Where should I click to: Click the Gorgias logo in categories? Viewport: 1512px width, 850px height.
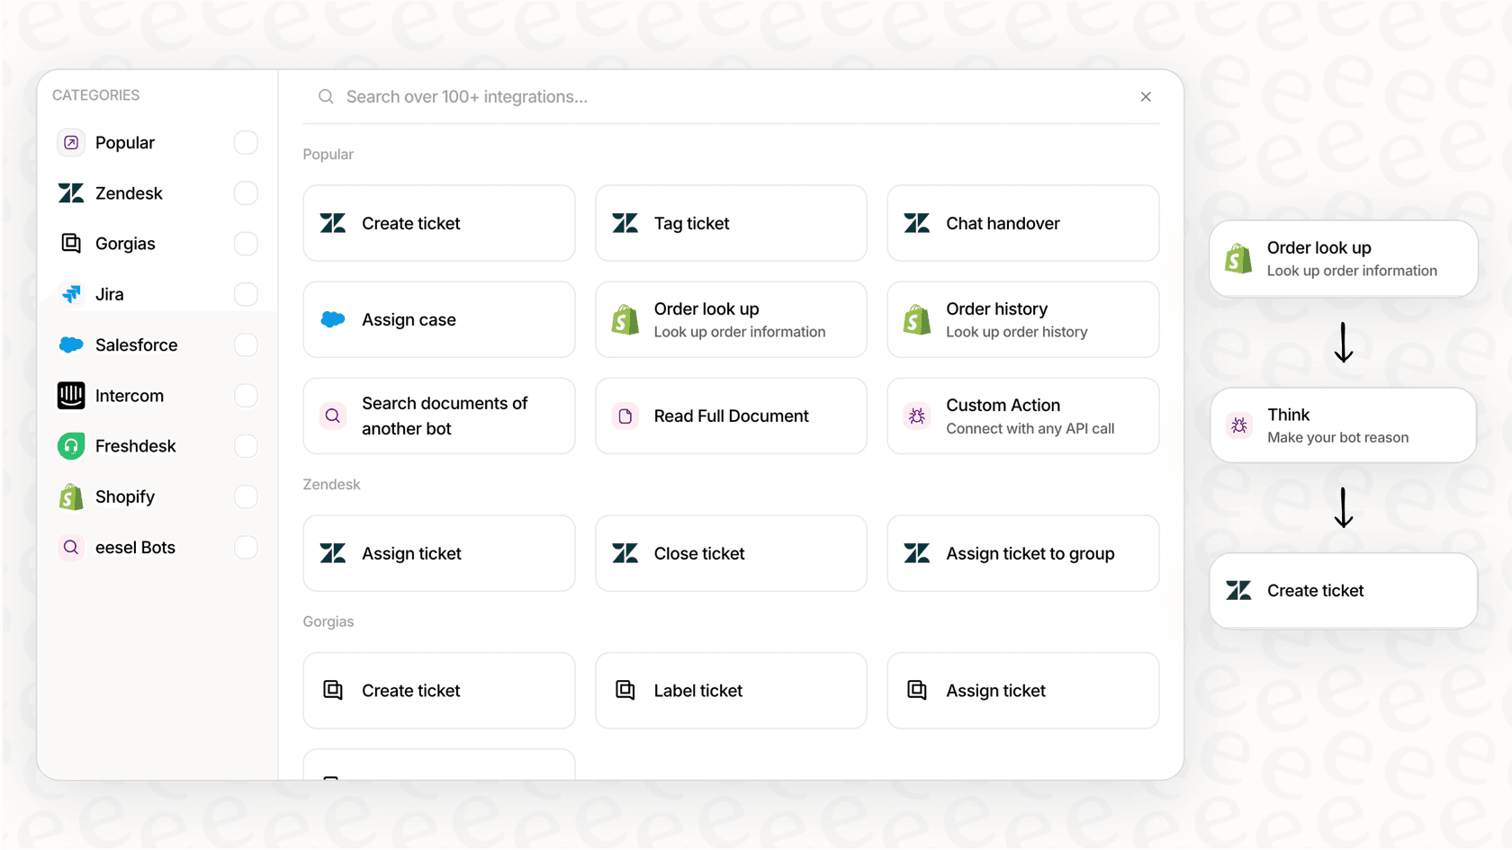click(x=71, y=244)
